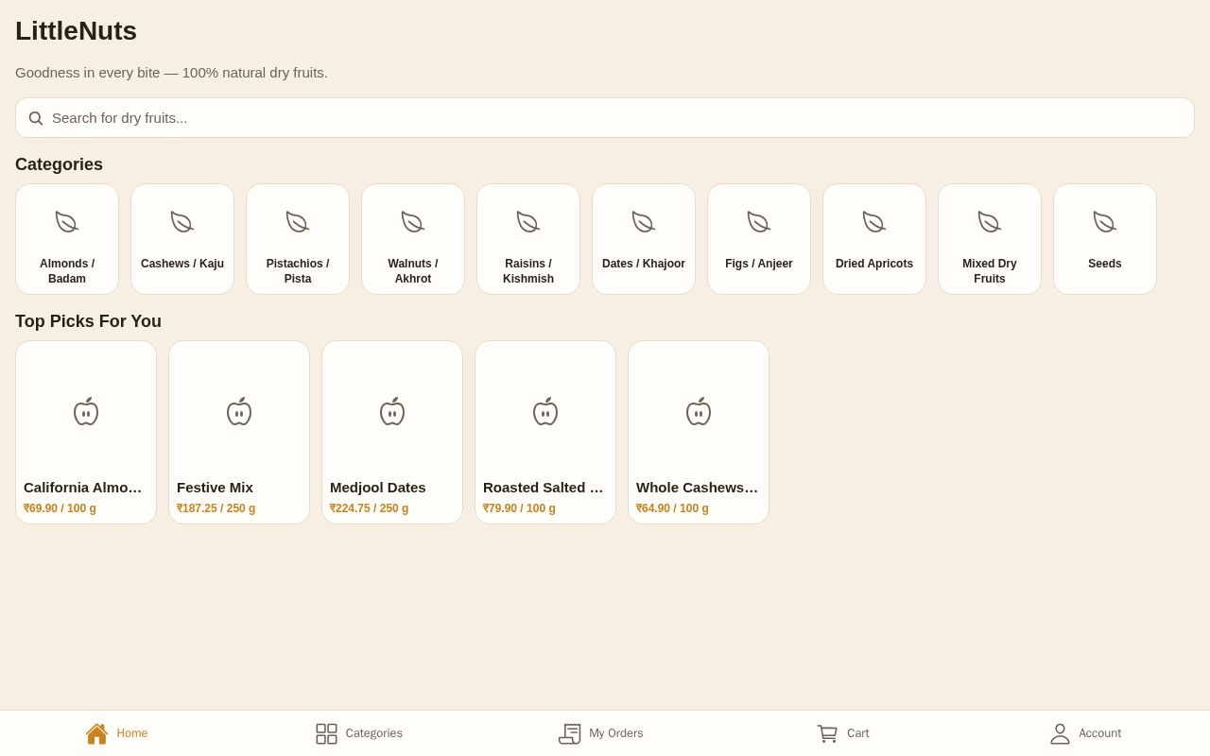Select the Figs / Anjeer category

point(759,239)
